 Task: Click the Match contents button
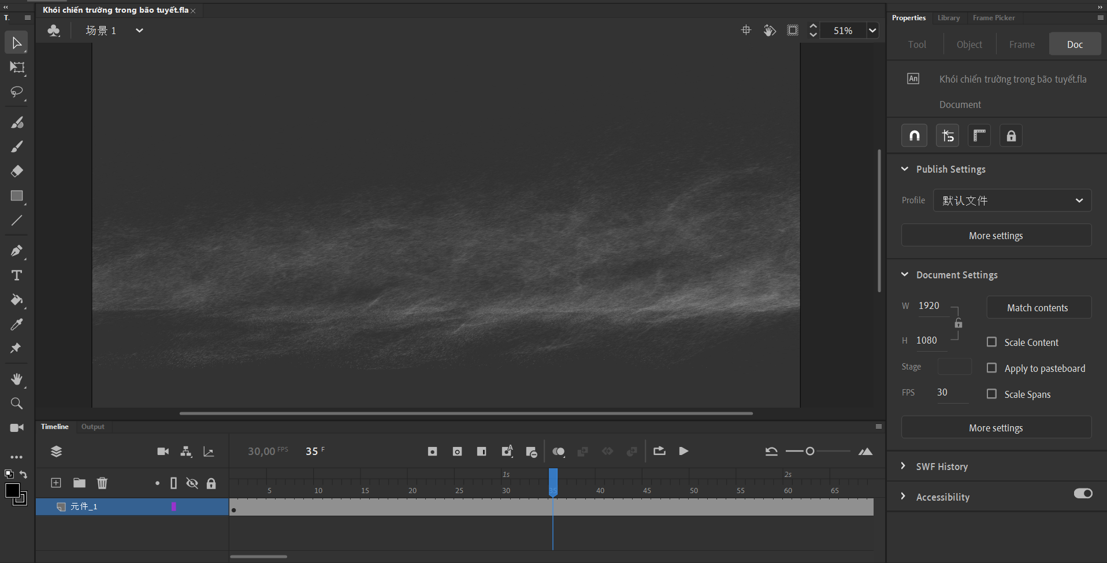pyautogui.click(x=1038, y=308)
